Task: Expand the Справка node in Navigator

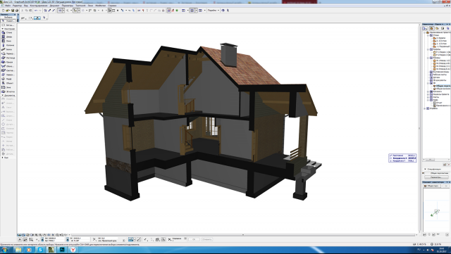Action: (x=425, y=108)
